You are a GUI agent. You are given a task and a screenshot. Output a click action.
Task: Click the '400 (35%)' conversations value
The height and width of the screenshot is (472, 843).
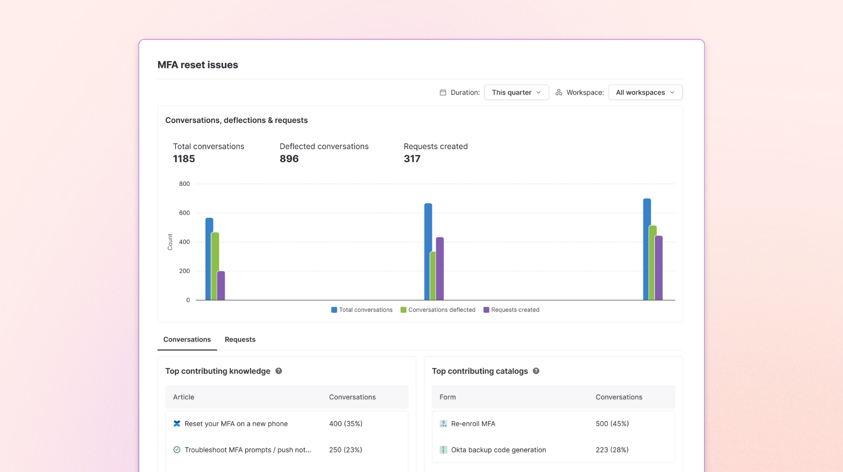346,423
